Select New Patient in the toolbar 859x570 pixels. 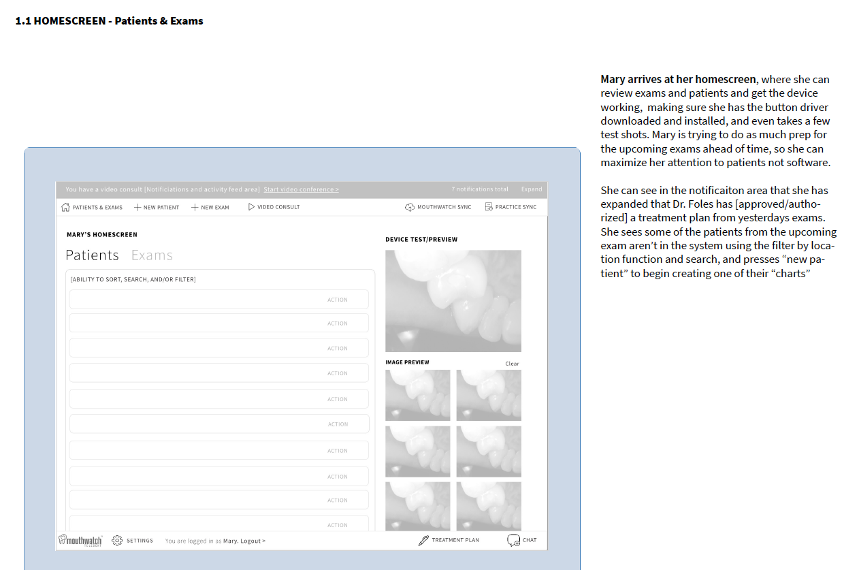click(161, 207)
